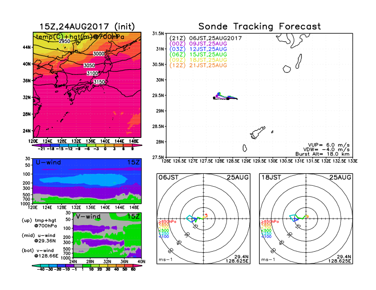Pick the purple -21 swatch on temperature colorbar
Screen dimensions: 376x290
[37, 145]
